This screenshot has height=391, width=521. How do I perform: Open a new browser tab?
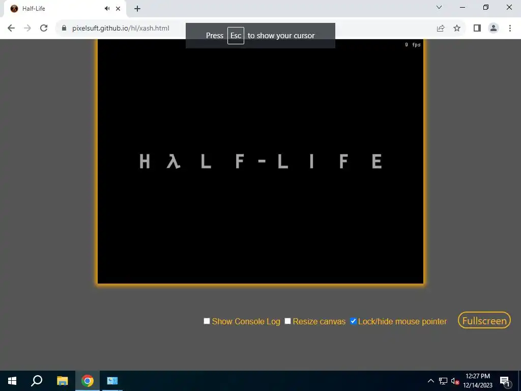pos(137,9)
